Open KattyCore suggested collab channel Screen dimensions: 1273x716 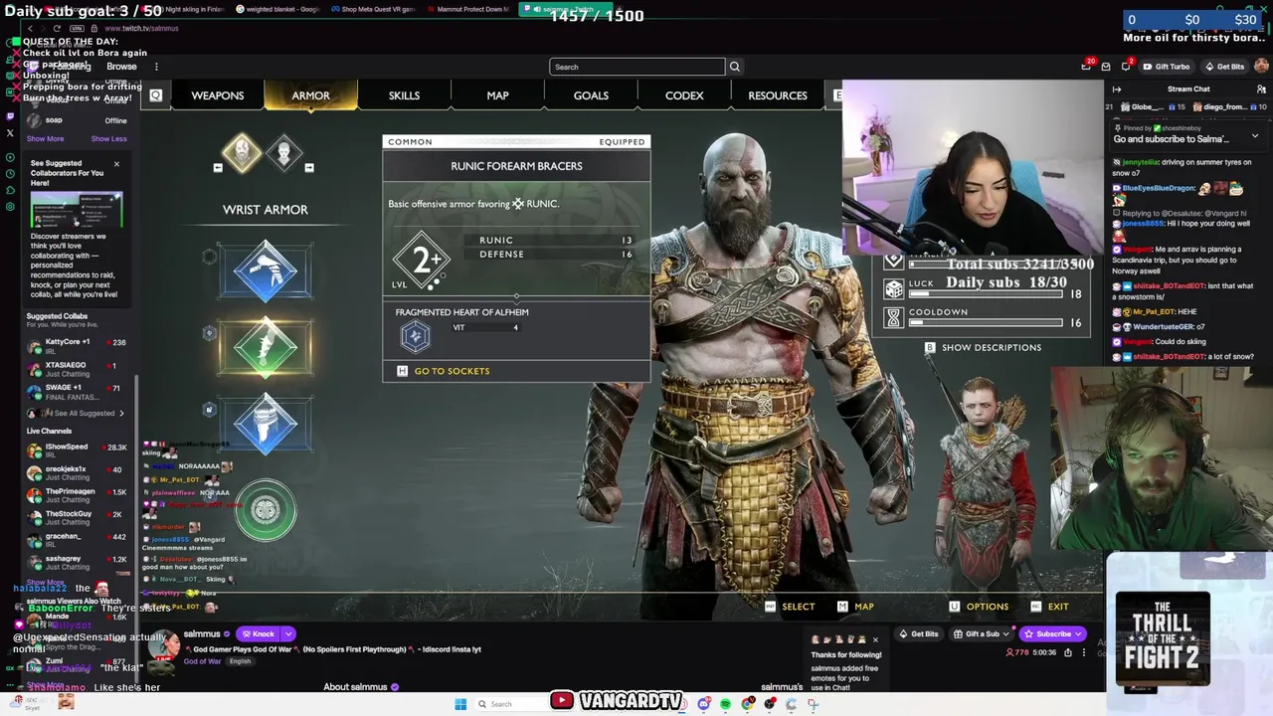point(77,346)
